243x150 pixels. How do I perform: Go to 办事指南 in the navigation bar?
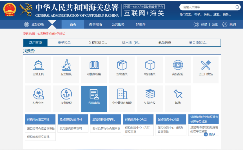coord(95,25)
